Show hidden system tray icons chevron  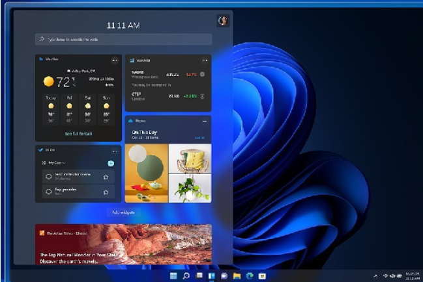tap(376, 276)
